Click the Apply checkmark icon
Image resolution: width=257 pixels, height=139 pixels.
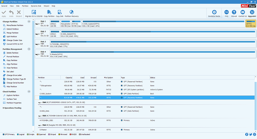click(4, 12)
